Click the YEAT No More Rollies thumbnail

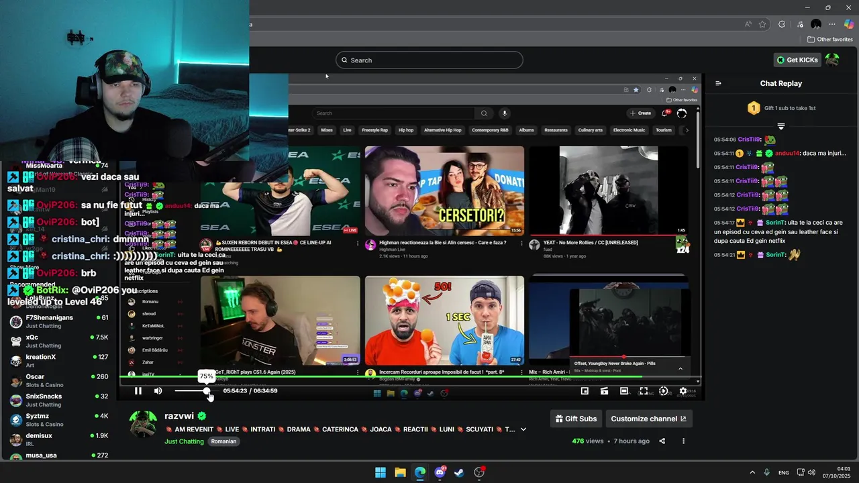coord(609,191)
